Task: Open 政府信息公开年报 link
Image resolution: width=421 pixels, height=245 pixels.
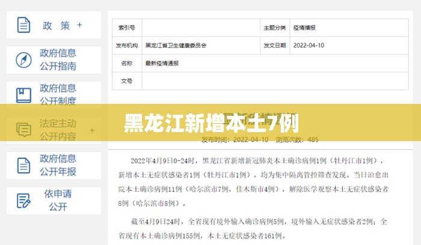Action: (x=58, y=165)
